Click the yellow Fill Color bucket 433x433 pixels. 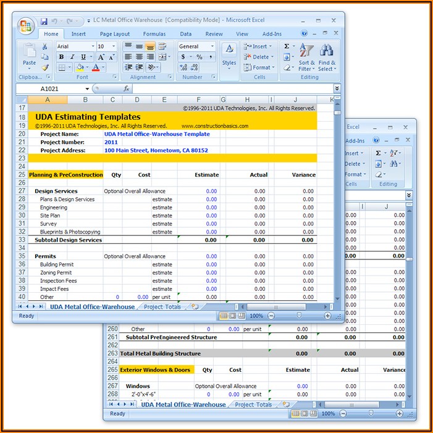(80, 67)
